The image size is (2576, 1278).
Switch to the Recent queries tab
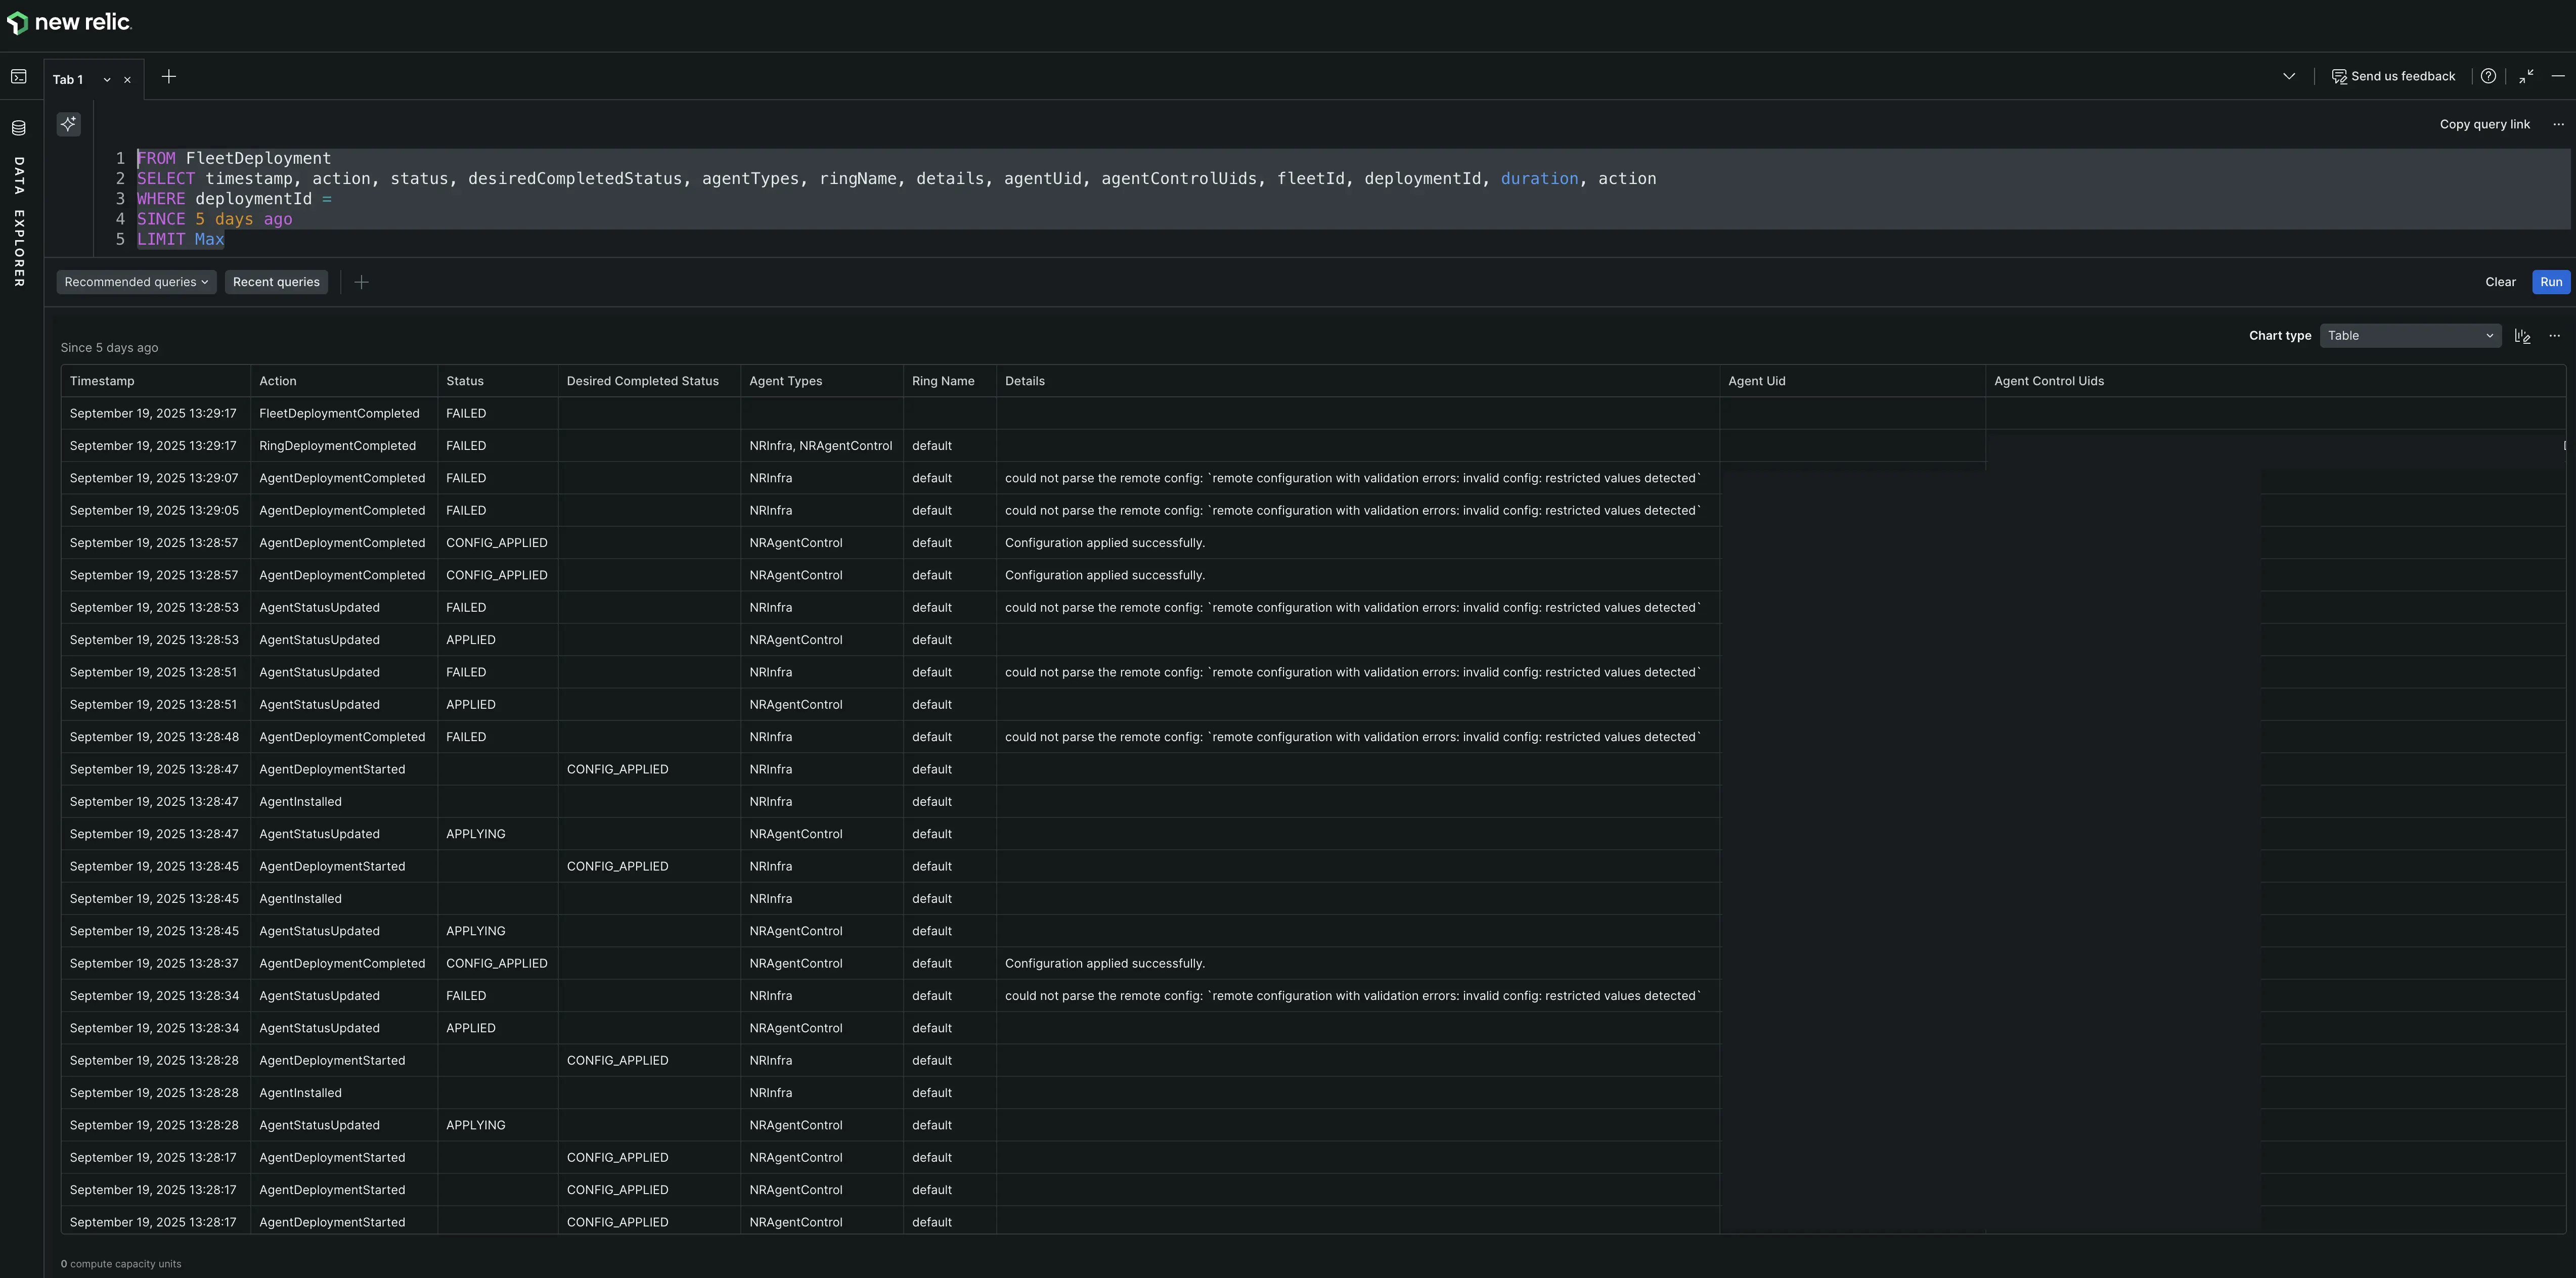tap(276, 282)
